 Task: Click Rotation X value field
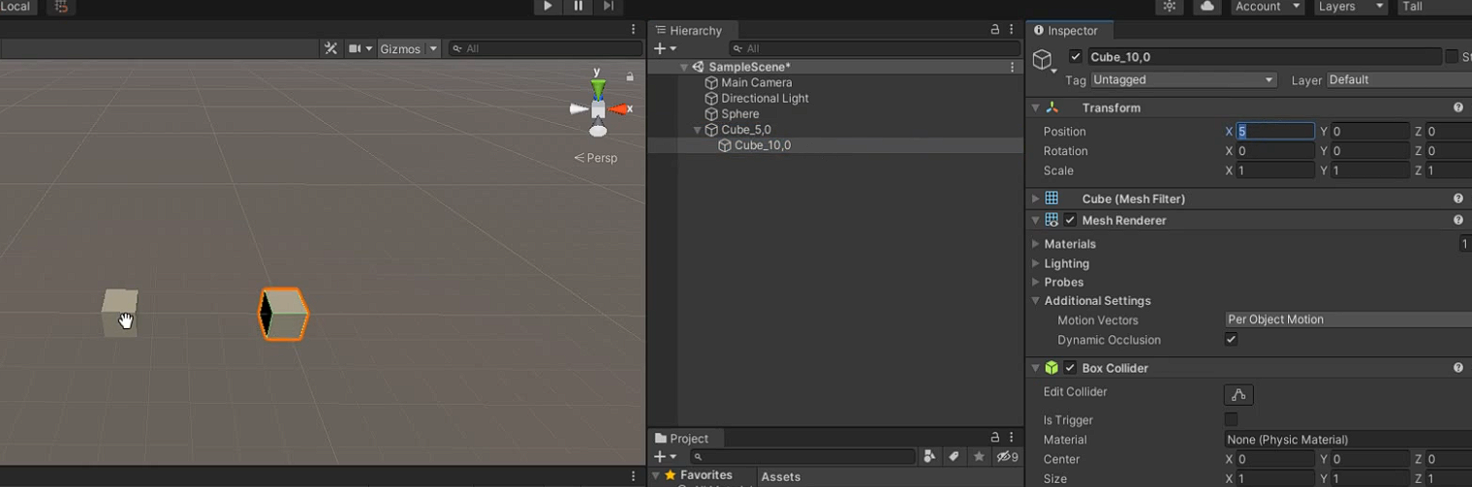pos(1275,151)
